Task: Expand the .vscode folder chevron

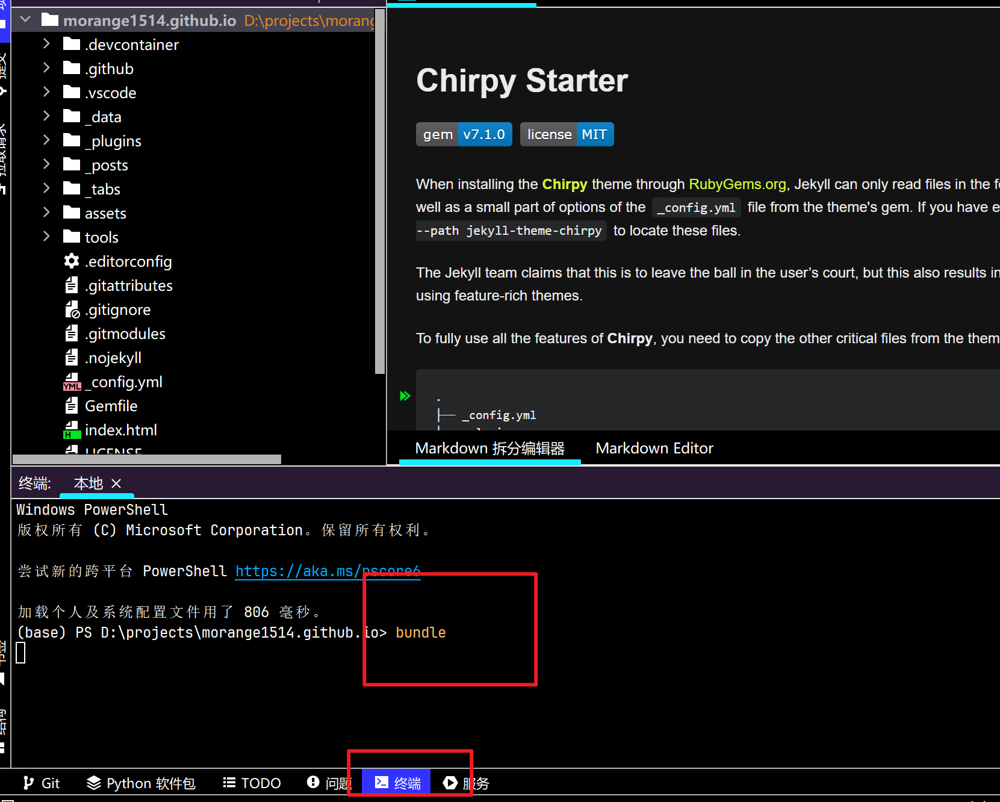Action: click(x=46, y=92)
